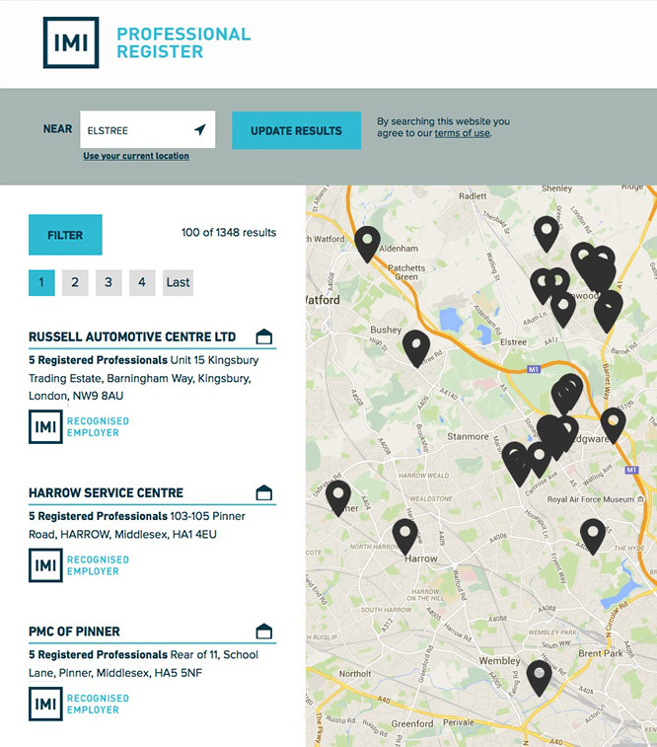Click the Stanmore label on the map
The width and height of the screenshot is (657, 747).
[x=468, y=436]
